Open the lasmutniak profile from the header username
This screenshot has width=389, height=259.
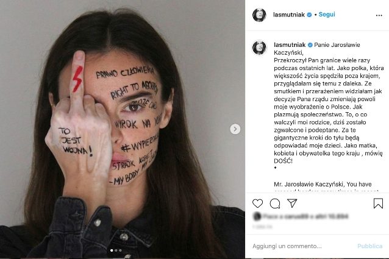click(289, 15)
